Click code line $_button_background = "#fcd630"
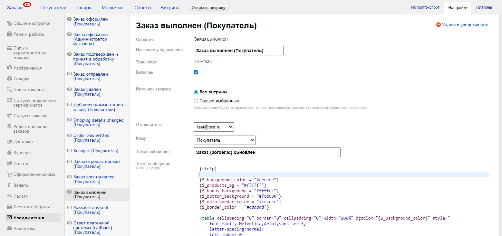 click(x=240, y=196)
